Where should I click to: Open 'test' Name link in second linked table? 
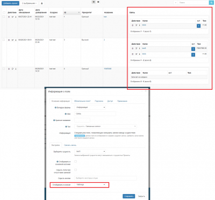pyautogui.click(x=144, y=48)
